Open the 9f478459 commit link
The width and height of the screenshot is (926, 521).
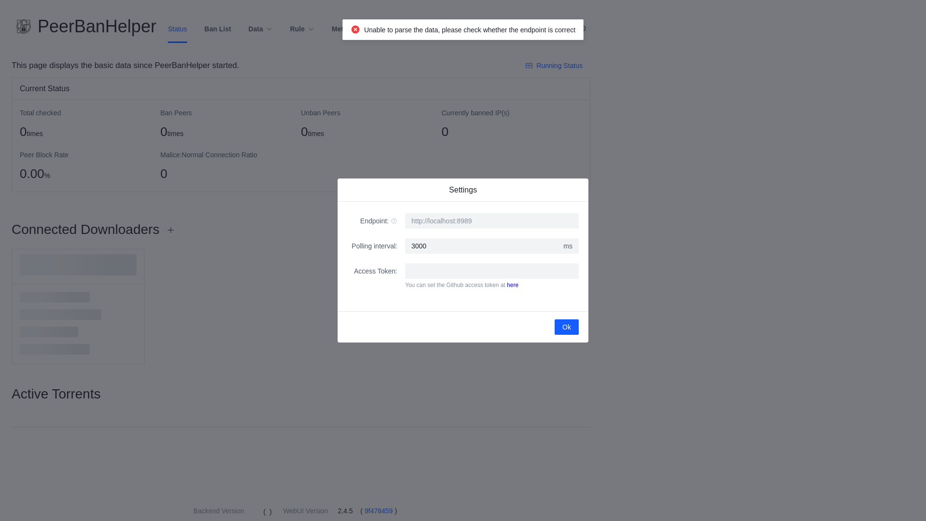click(x=379, y=511)
